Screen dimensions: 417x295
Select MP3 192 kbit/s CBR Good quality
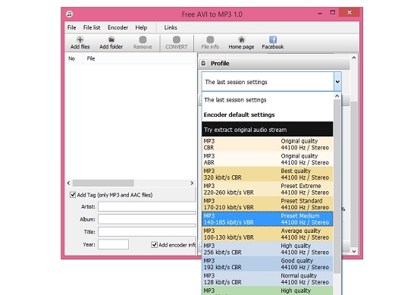[x=268, y=264]
